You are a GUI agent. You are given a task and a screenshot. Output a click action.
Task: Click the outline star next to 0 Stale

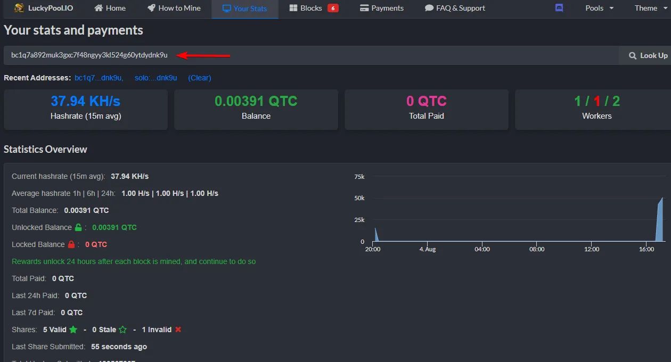pyautogui.click(x=123, y=330)
